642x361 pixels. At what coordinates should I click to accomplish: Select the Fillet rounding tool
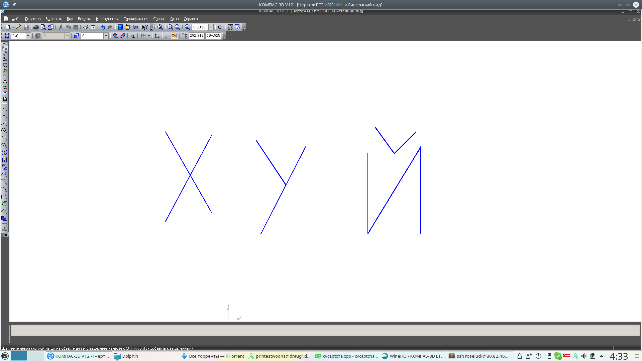tap(4, 189)
